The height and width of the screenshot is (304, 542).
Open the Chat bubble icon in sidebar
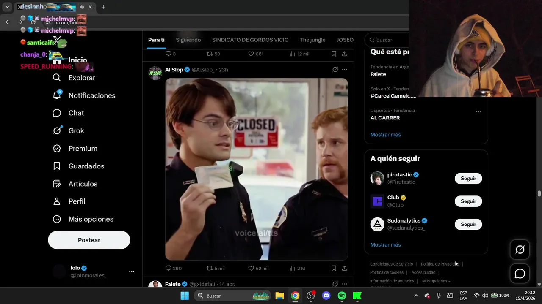(x=57, y=113)
